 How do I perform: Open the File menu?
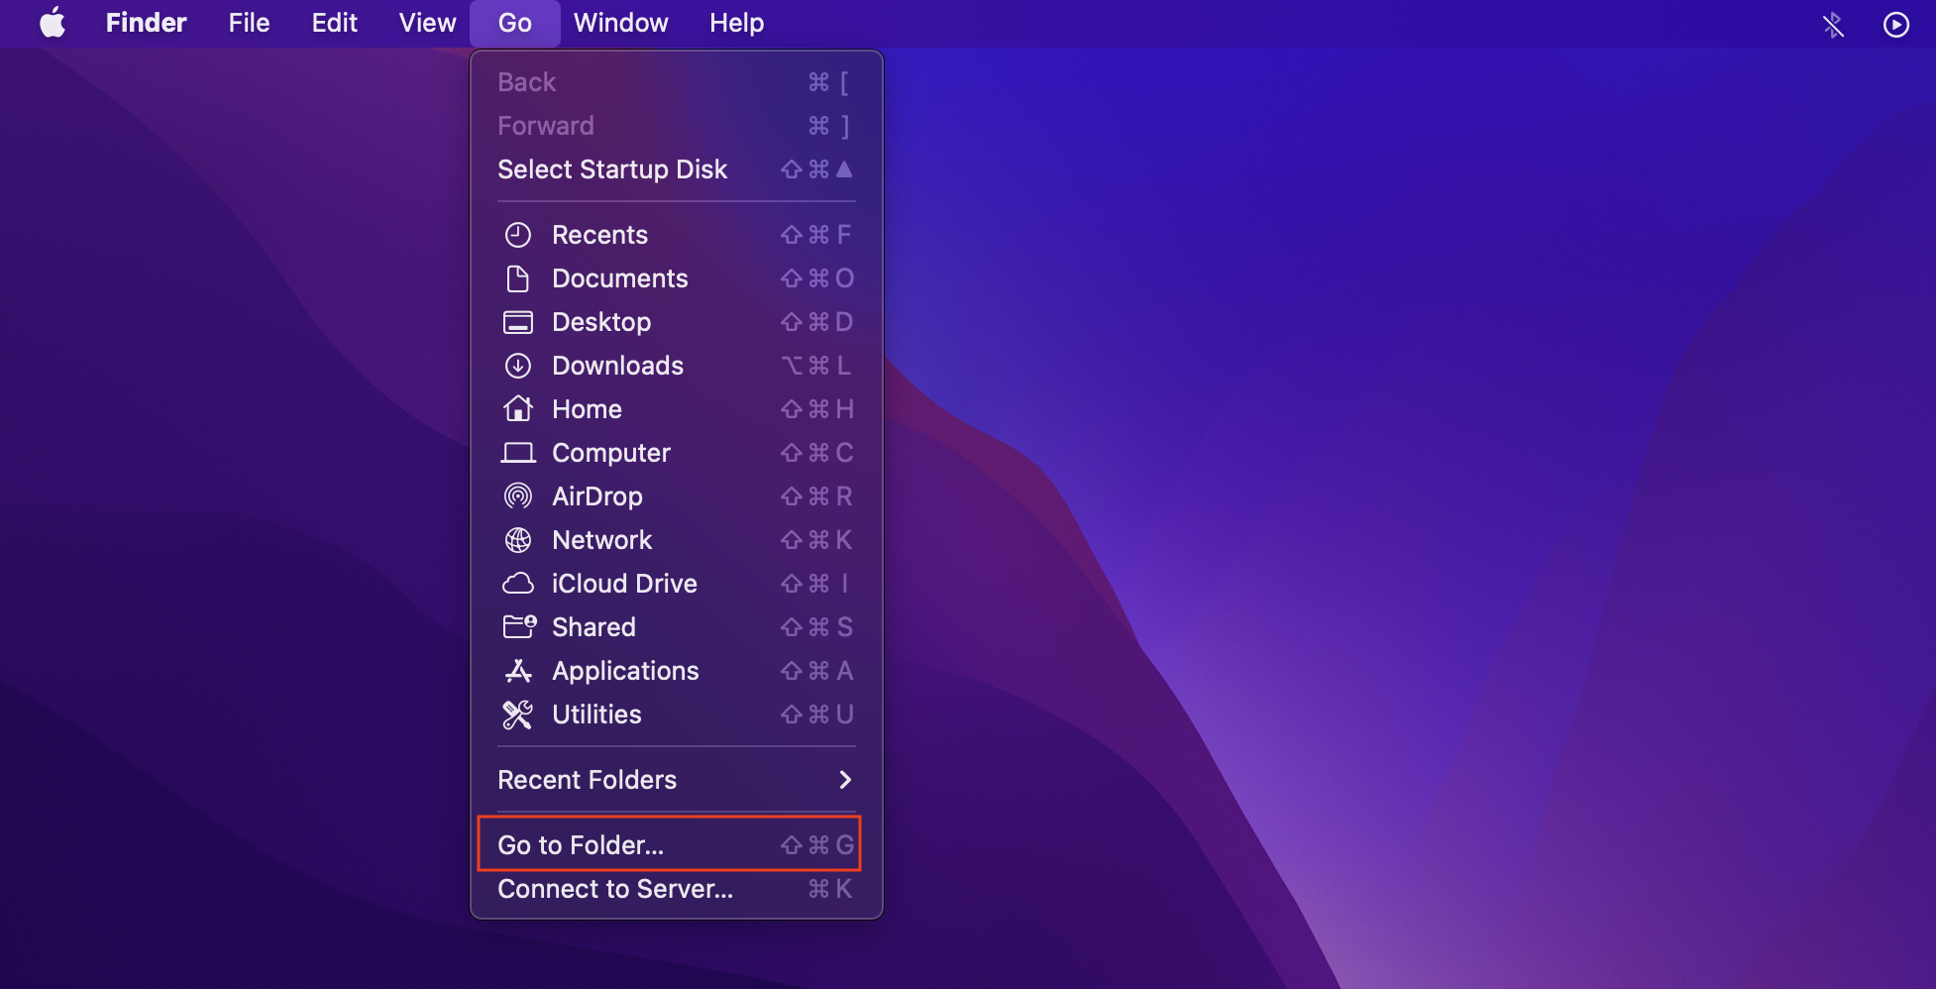click(x=249, y=23)
